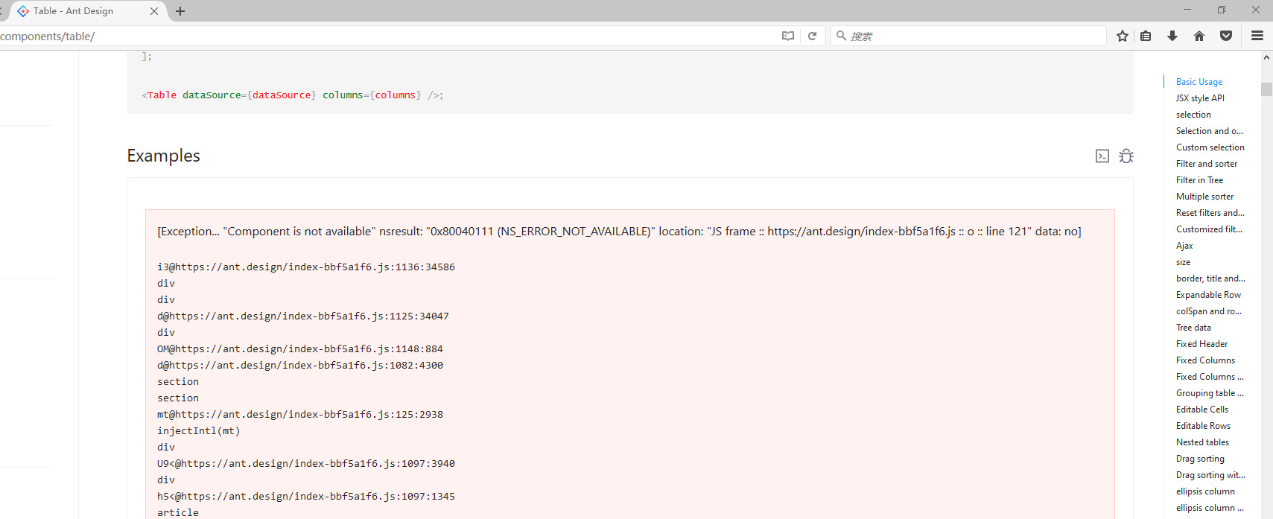Go to Custom selection anchor
1273x519 pixels.
point(1210,147)
